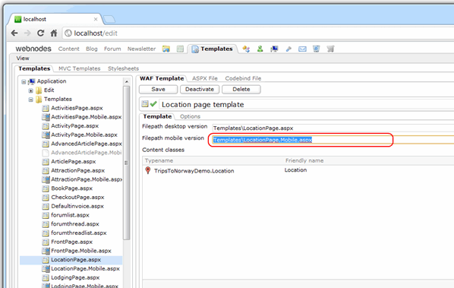
Task: Select the Edit folder in the tree
Action: (x=49, y=90)
